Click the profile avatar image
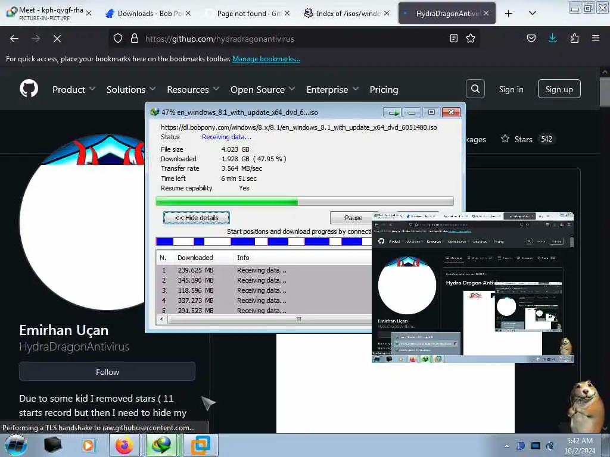Screen dimensions: 610x457 coord(82,223)
